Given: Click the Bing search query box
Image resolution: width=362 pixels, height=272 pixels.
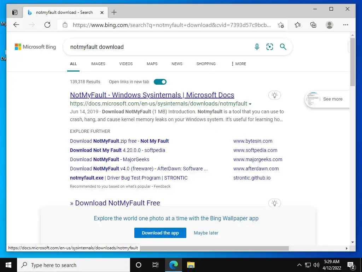Looking at the screenshot, I should coord(159,47).
